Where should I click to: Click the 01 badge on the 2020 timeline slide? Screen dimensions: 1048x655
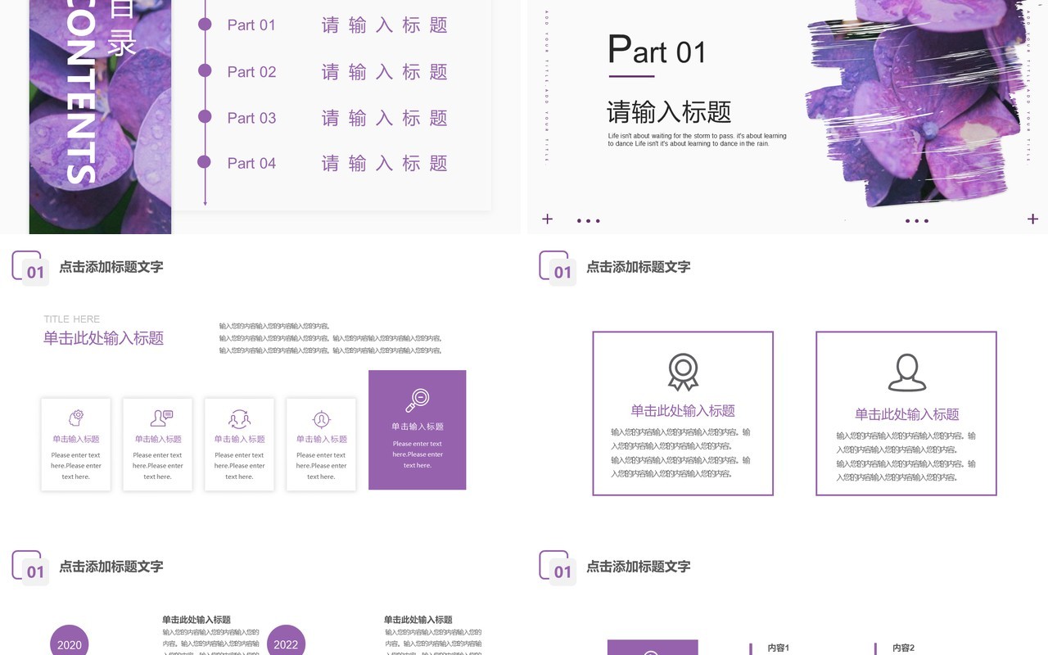pyautogui.click(x=35, y=572)
